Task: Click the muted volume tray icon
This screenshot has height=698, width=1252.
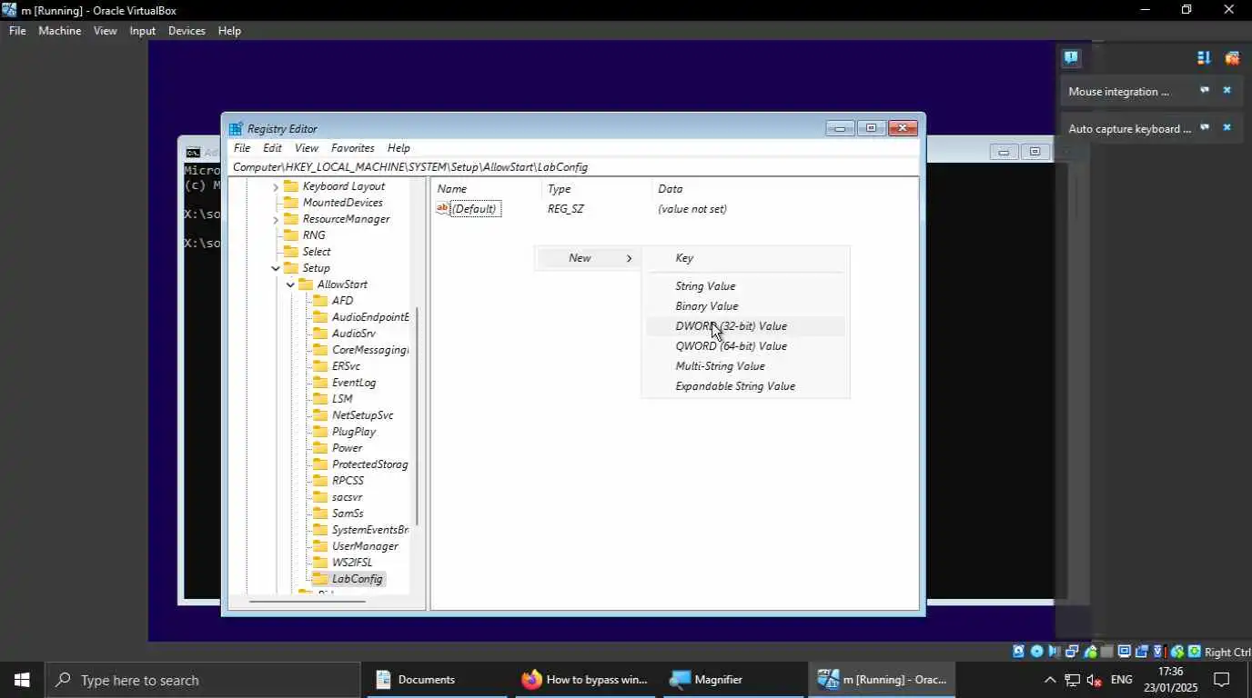Action: point(1095,680)
